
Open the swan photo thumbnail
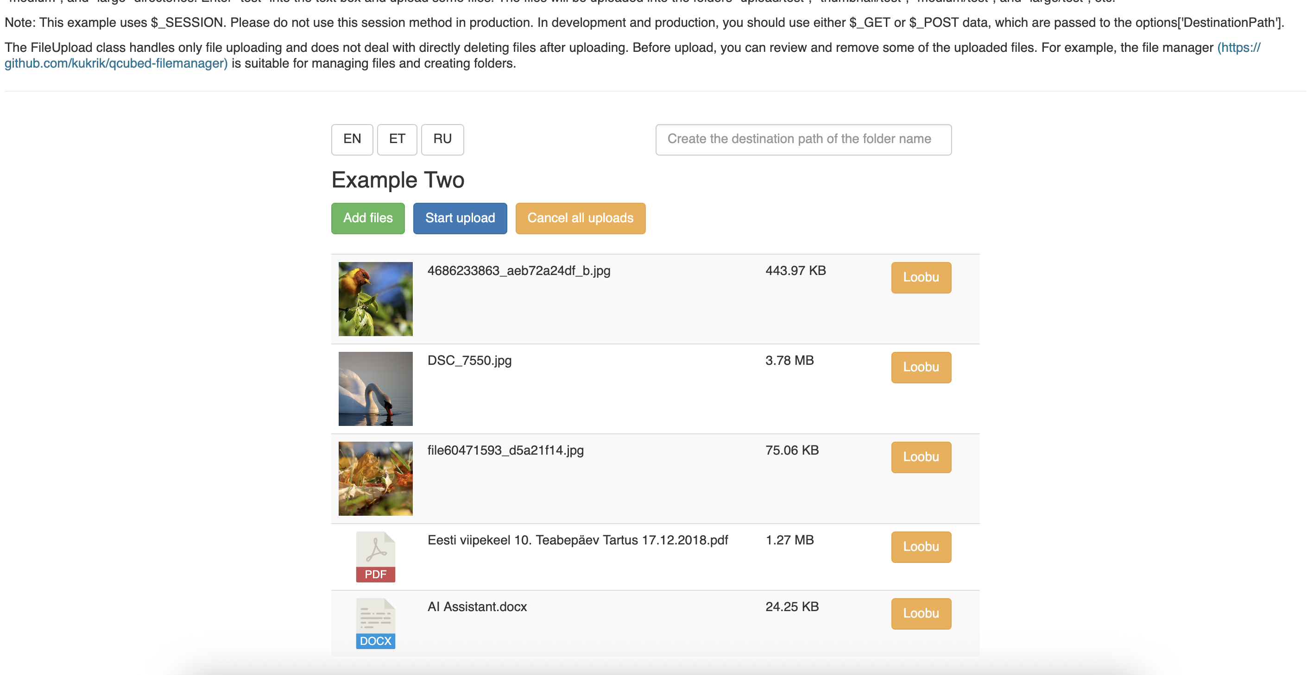375,389
